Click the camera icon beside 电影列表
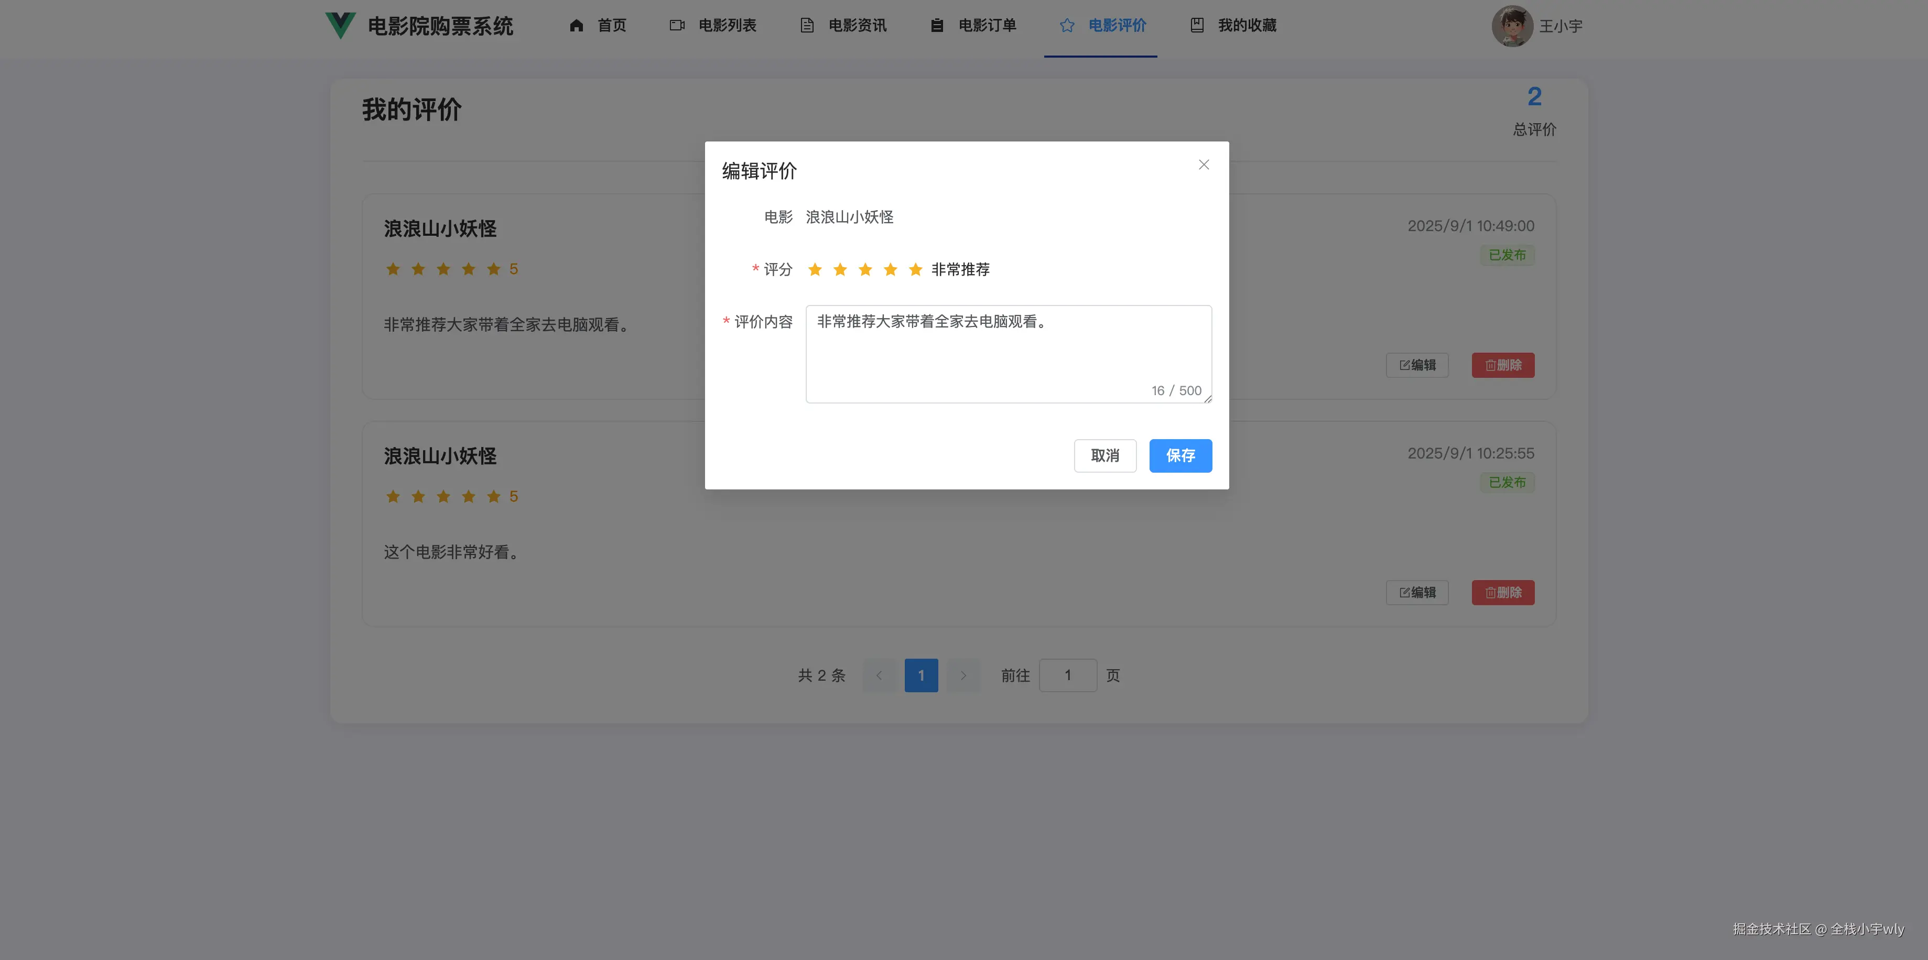Image resolution: width=1928 pixels, height=960 pixels. [x=676, y=25]
